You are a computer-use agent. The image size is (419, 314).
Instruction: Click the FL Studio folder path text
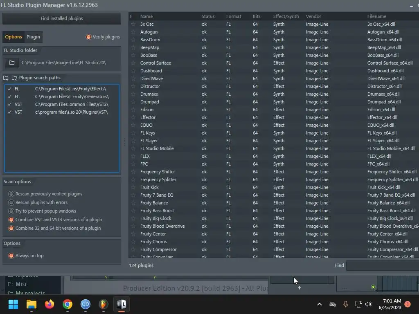(x=63, y=63)
